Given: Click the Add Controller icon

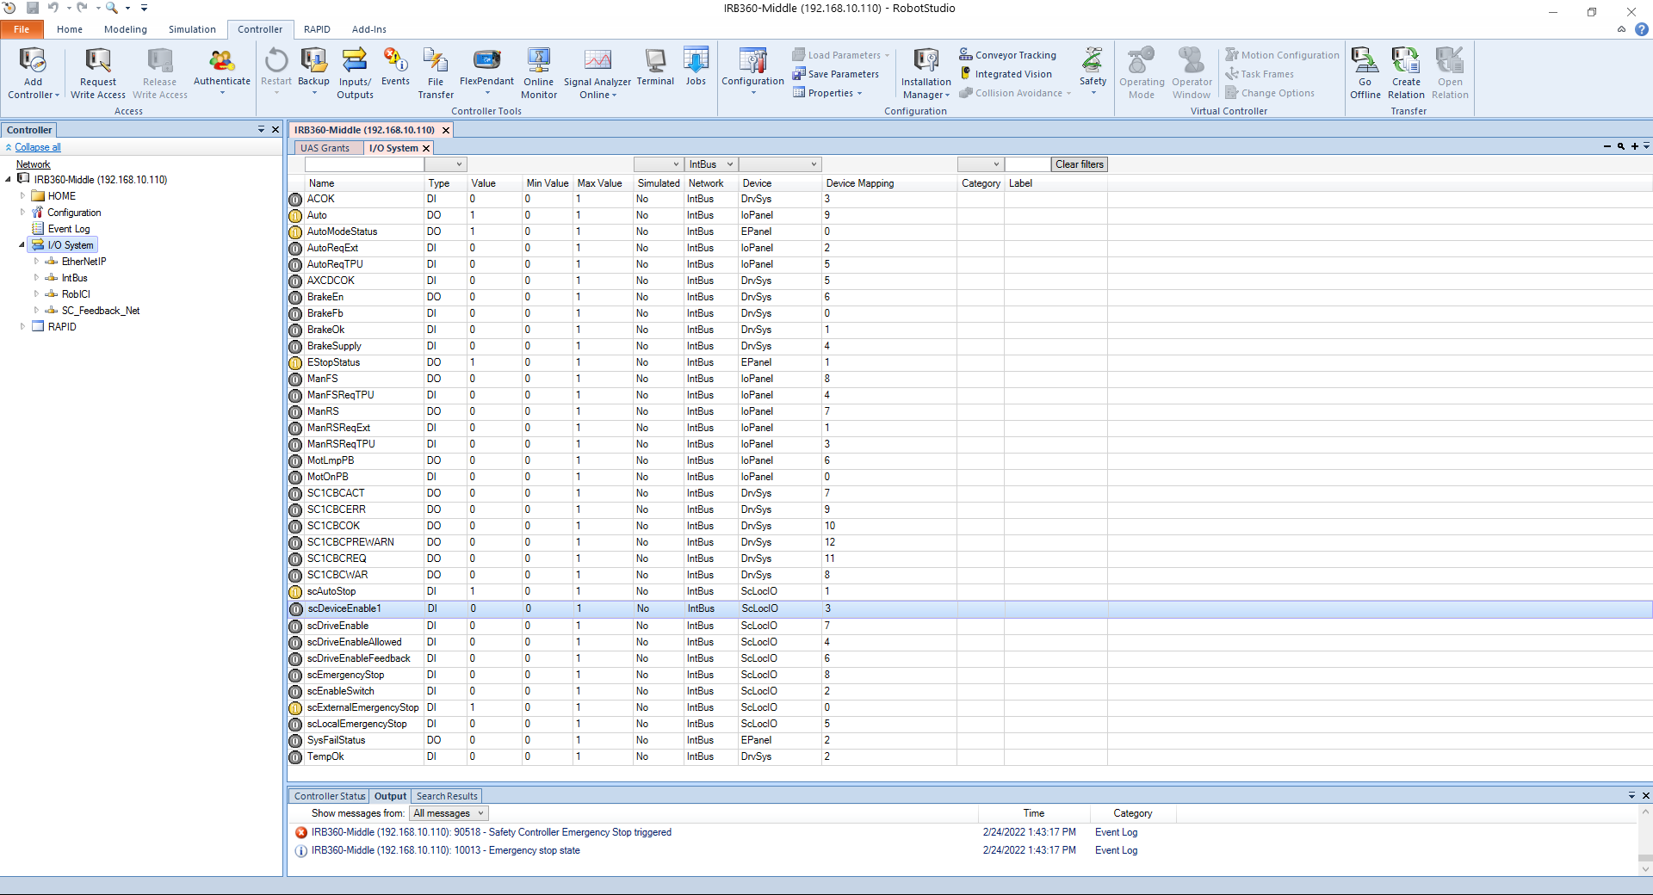Looking at the screenshot, I should [33, 61].
